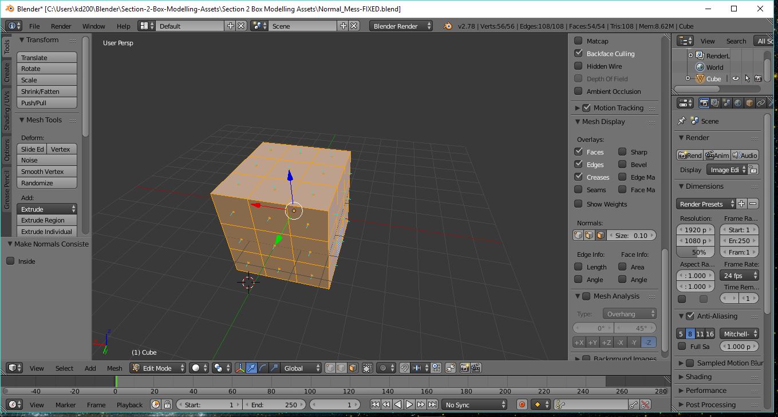Jump to timeline end frame button
The width and height of the screenshot is (778, 417).
(x=433, y=404)
